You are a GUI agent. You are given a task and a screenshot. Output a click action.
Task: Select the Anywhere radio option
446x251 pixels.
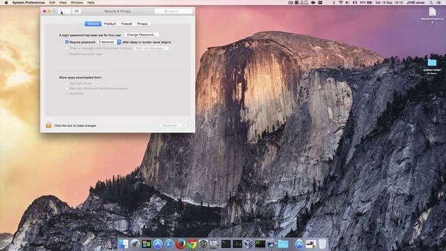tap(67, 93)
